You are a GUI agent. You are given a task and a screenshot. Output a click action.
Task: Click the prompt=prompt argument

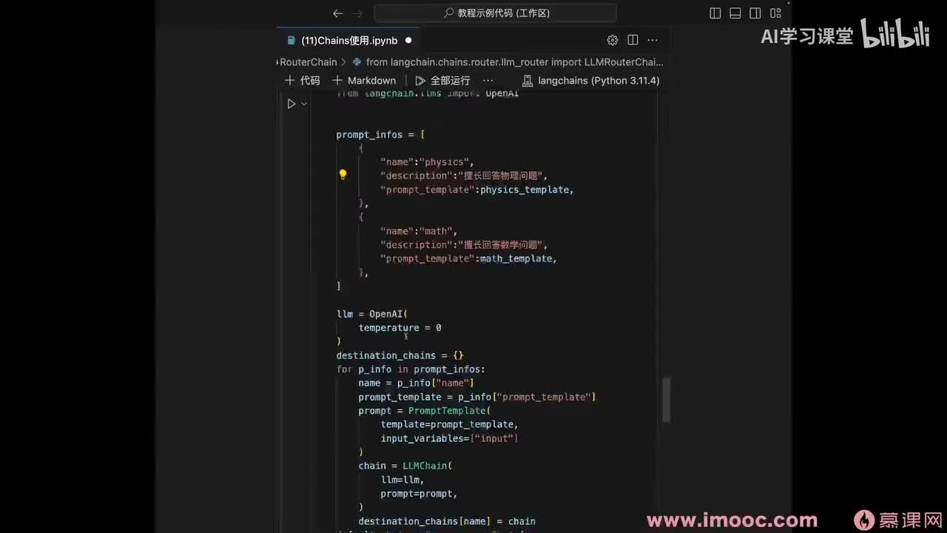click(x=419, y=493)
